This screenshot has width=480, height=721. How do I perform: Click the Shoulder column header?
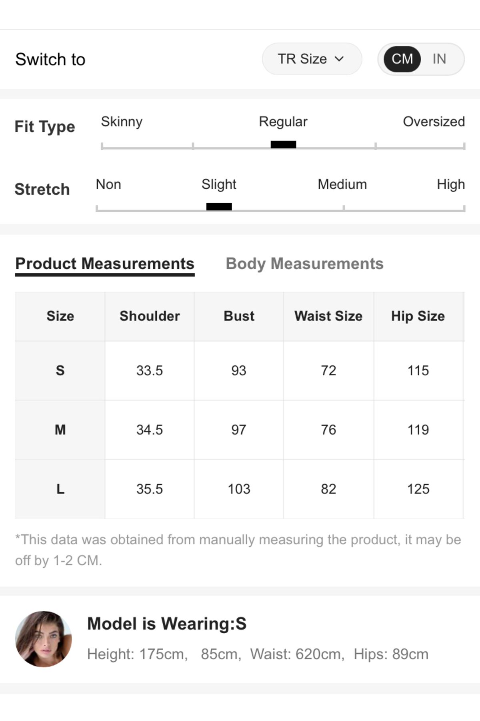coord(150,316)
